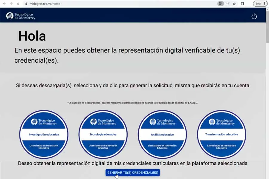Open the browser side panel icon
Image resolution: width=269 pixels, height=179 pixels.
click(243, 4)
